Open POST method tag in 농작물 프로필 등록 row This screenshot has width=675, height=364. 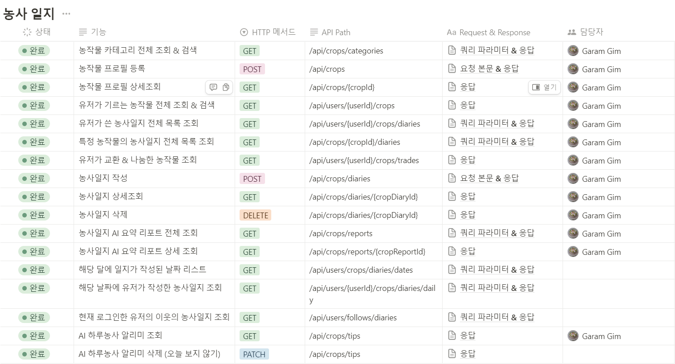pyautogui.click(x=252, y=69)
